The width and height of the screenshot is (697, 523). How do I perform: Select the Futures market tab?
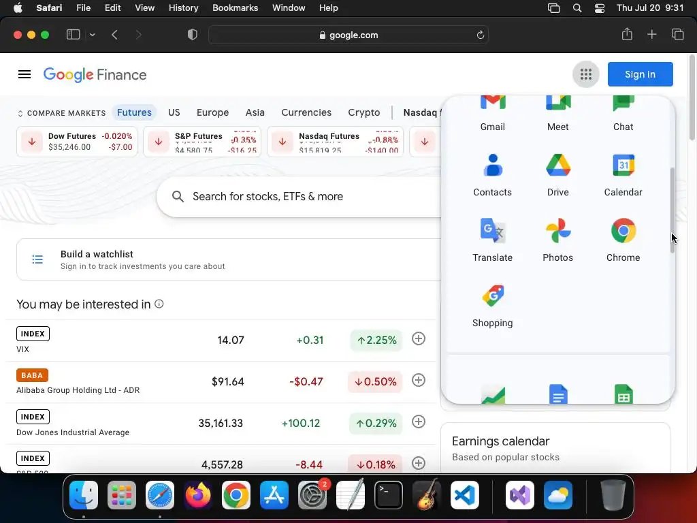coord(134,112)
